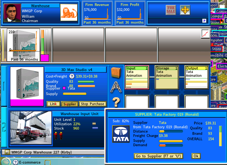Click the first worker figure icon

(56, 136)
